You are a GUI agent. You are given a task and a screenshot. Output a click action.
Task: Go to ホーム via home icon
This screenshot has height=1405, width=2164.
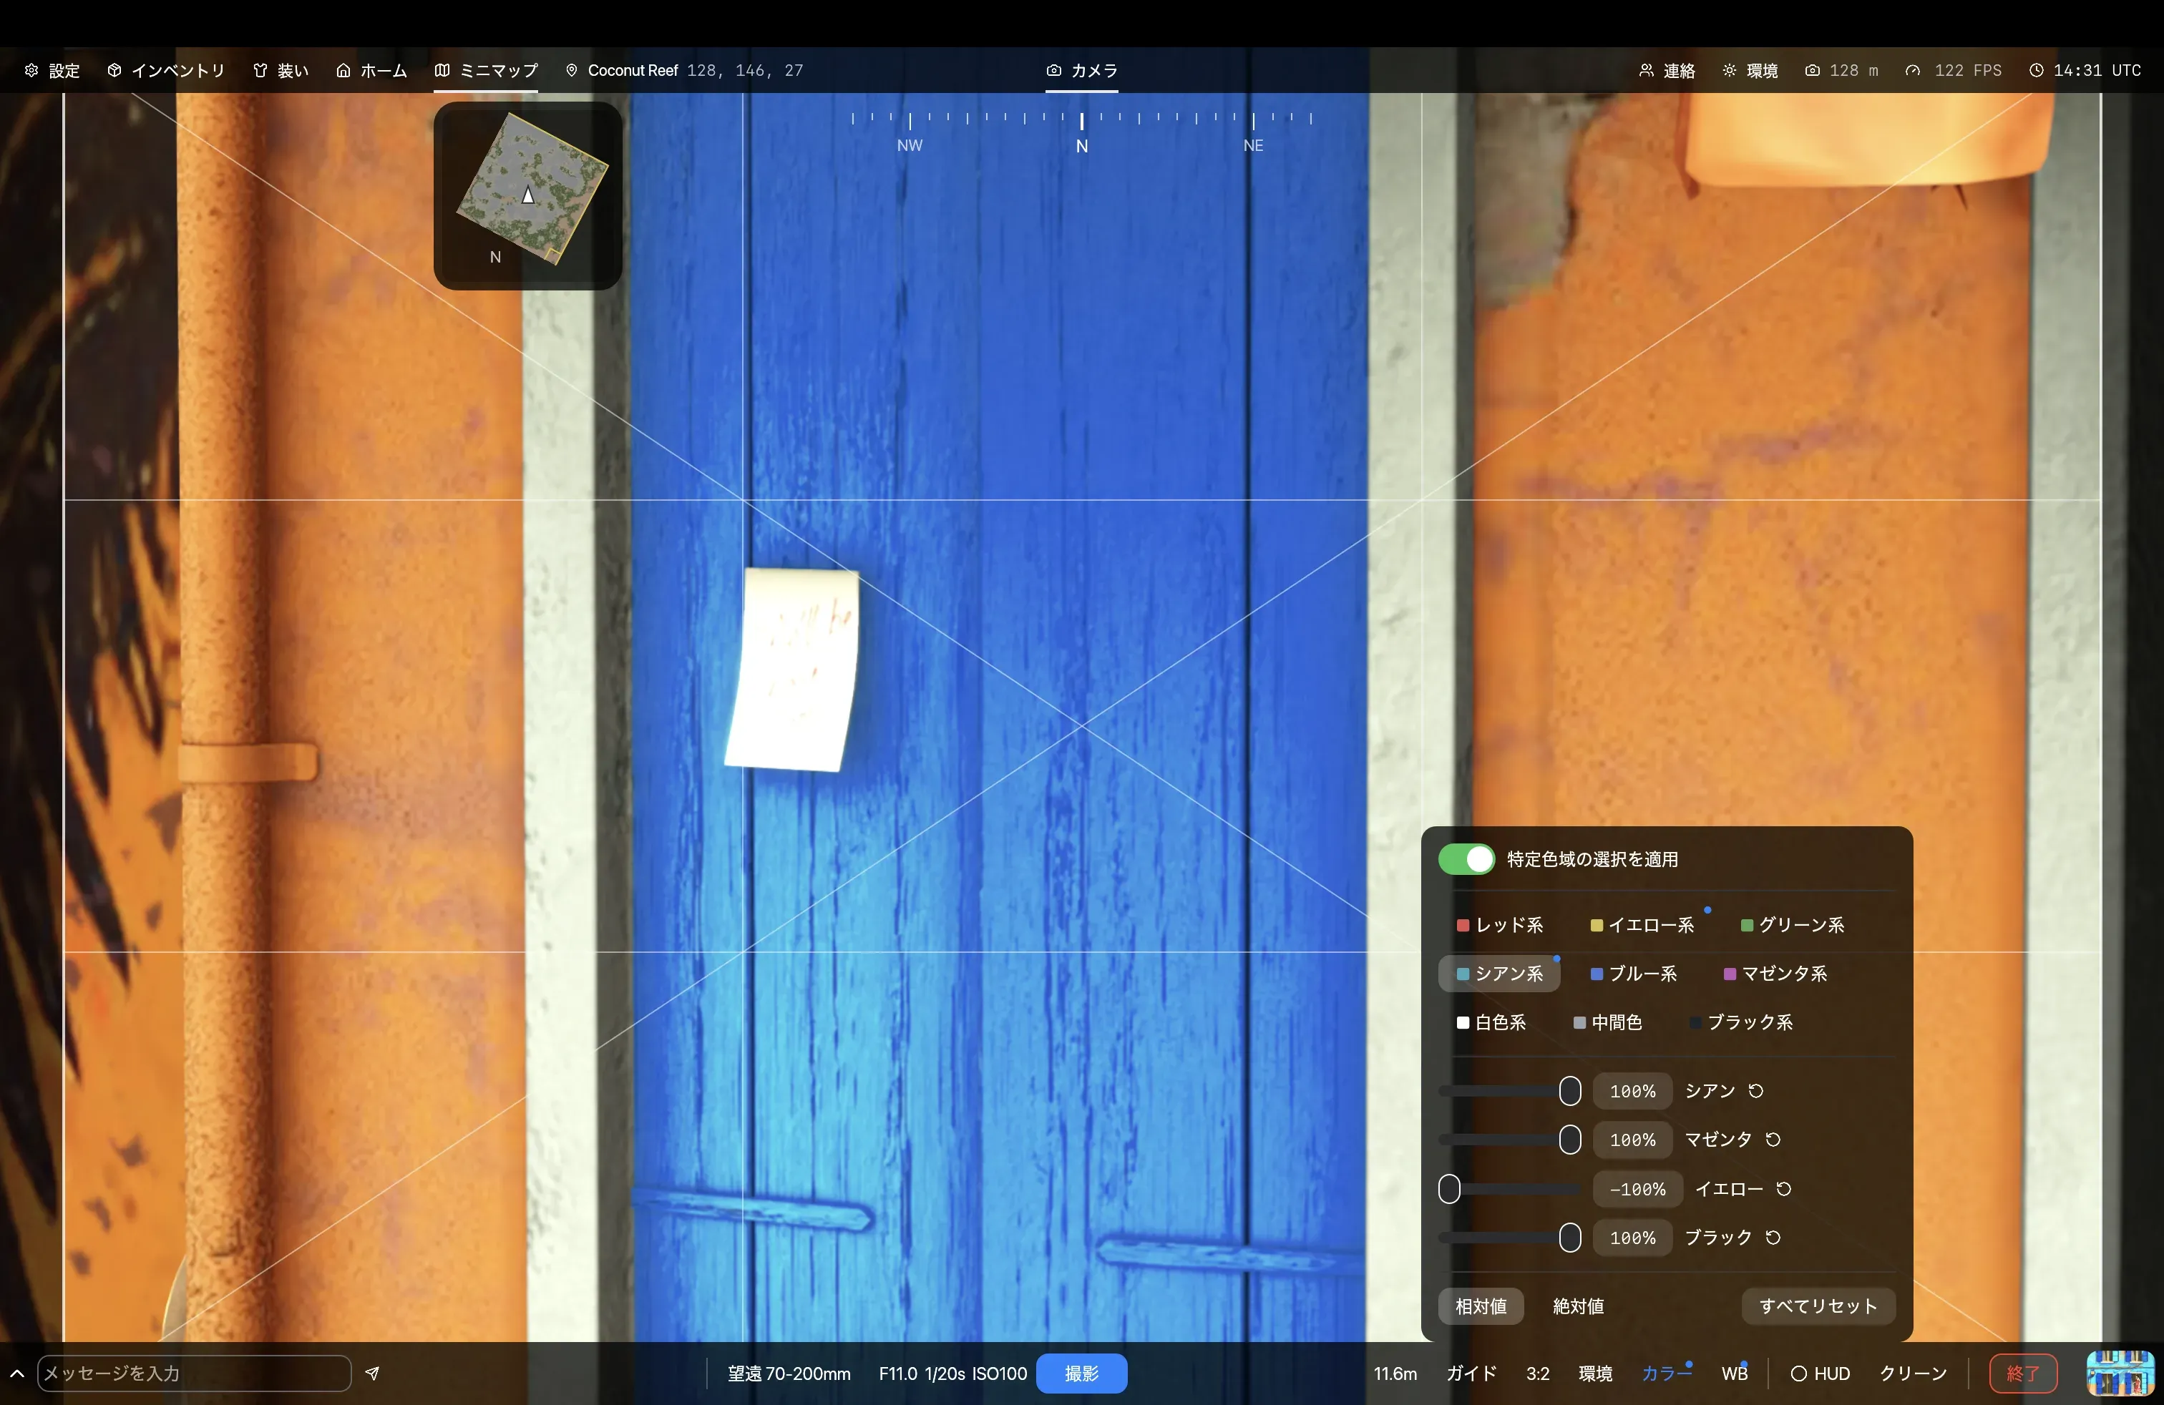coord(343,71)
